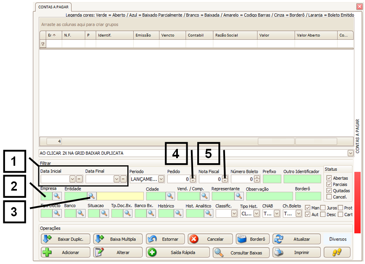Click the Pedido number spinner arrows
The height and width of the screenshot is (264, 365).
(192, 179)
